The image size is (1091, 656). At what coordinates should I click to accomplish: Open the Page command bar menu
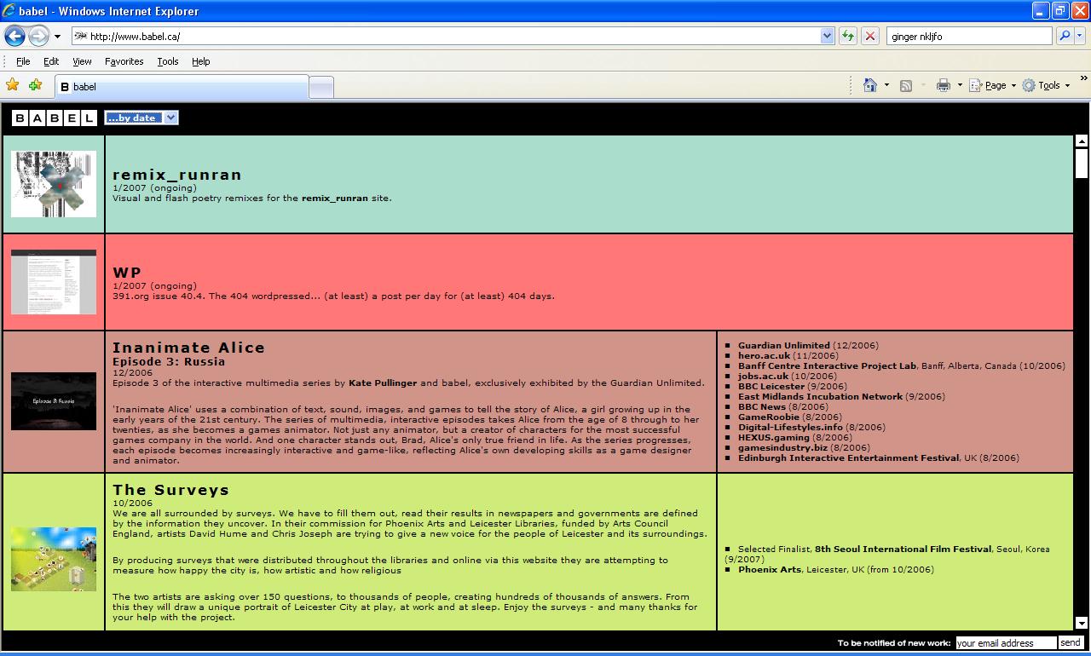coord(992,85)
